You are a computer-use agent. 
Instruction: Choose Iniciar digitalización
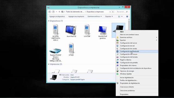(127, 78)
